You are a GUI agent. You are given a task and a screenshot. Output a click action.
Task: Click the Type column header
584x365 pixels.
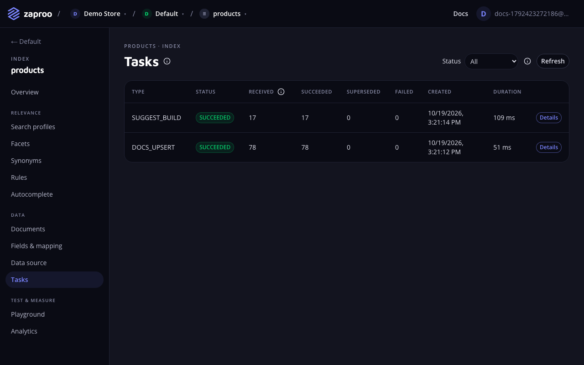pyautogui.click(x=138, y=92)
